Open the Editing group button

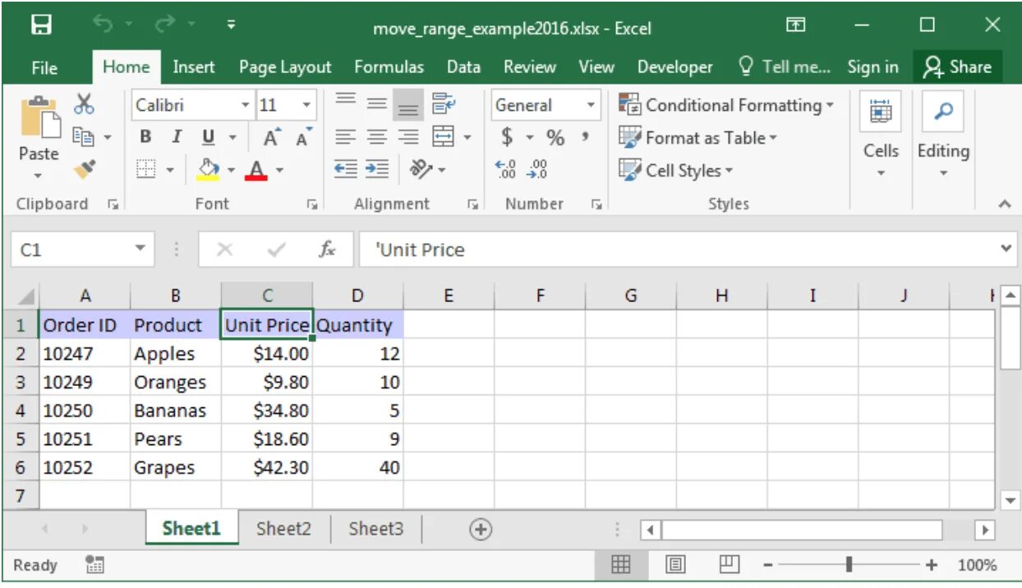point(943,136)
